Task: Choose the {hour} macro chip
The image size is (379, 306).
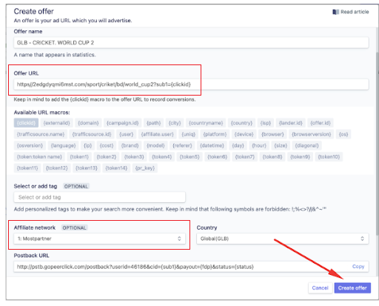Action: [259, 146]
